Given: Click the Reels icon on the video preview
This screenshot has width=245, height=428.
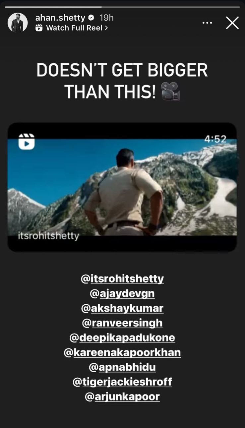Looking at the screenshot, I should pos(27,142).
